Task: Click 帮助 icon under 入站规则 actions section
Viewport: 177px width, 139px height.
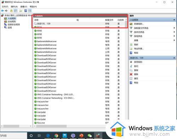Action: pos(131,53)
